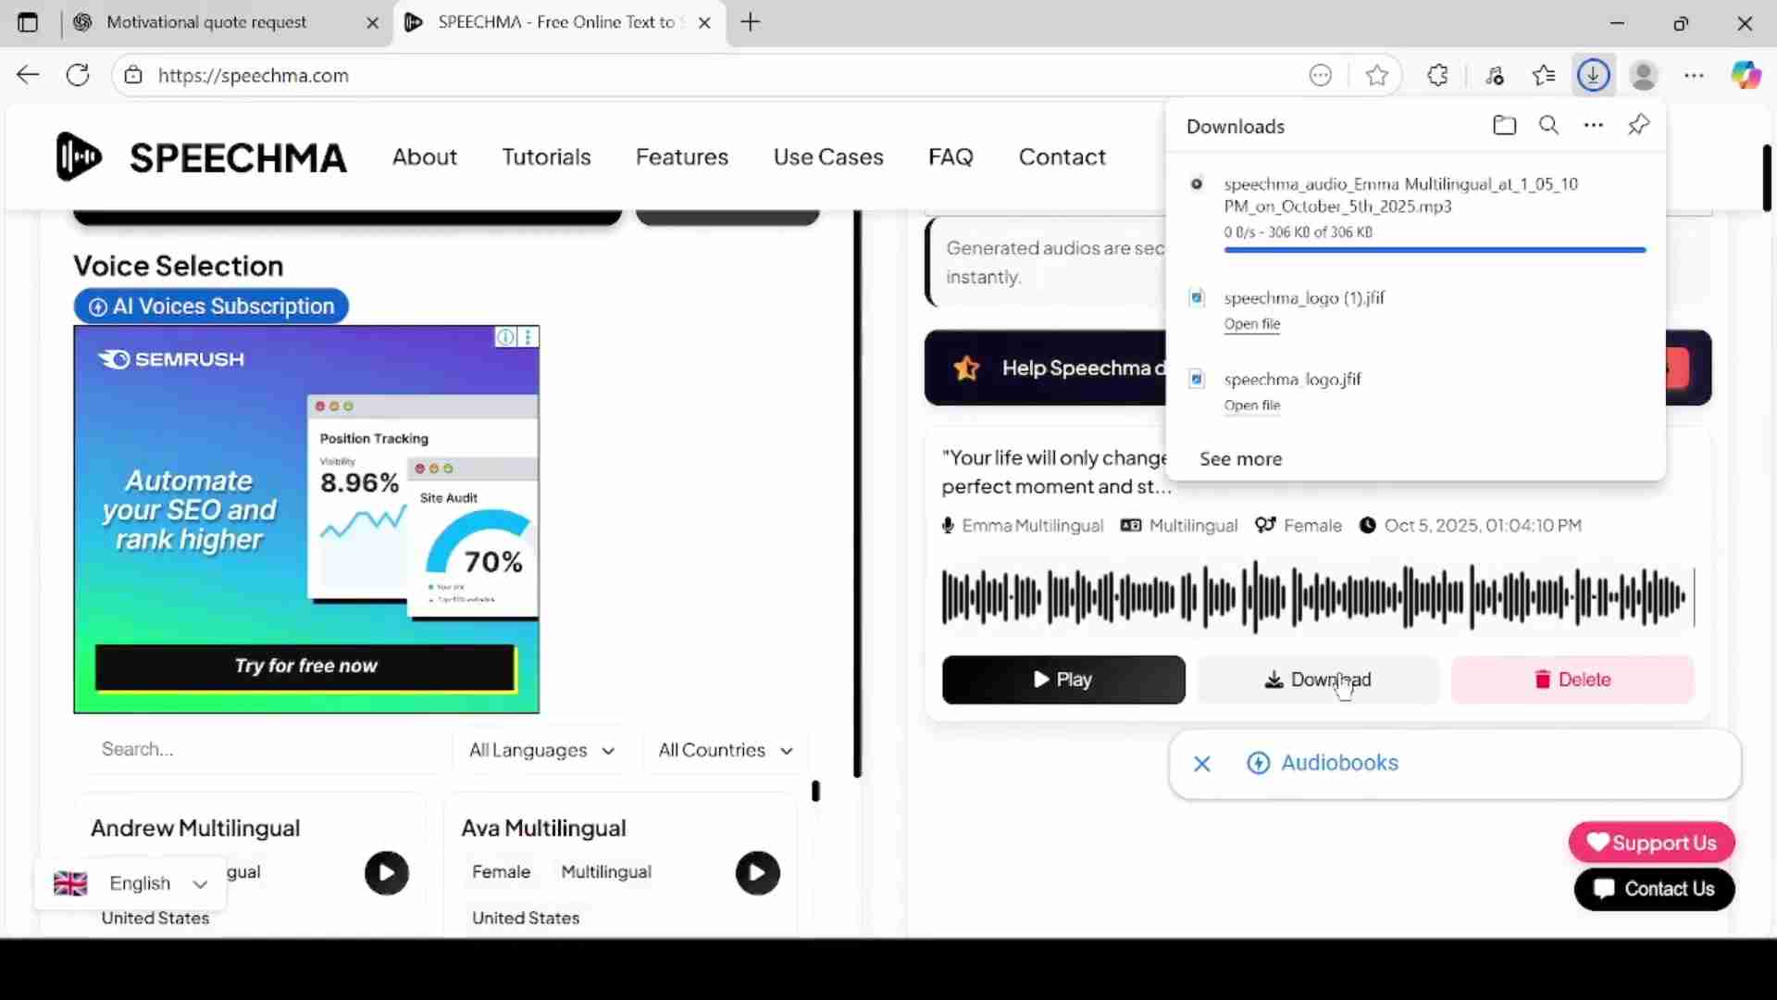Refresh the current page
1777x1000 pixels.
pos(78,75)
